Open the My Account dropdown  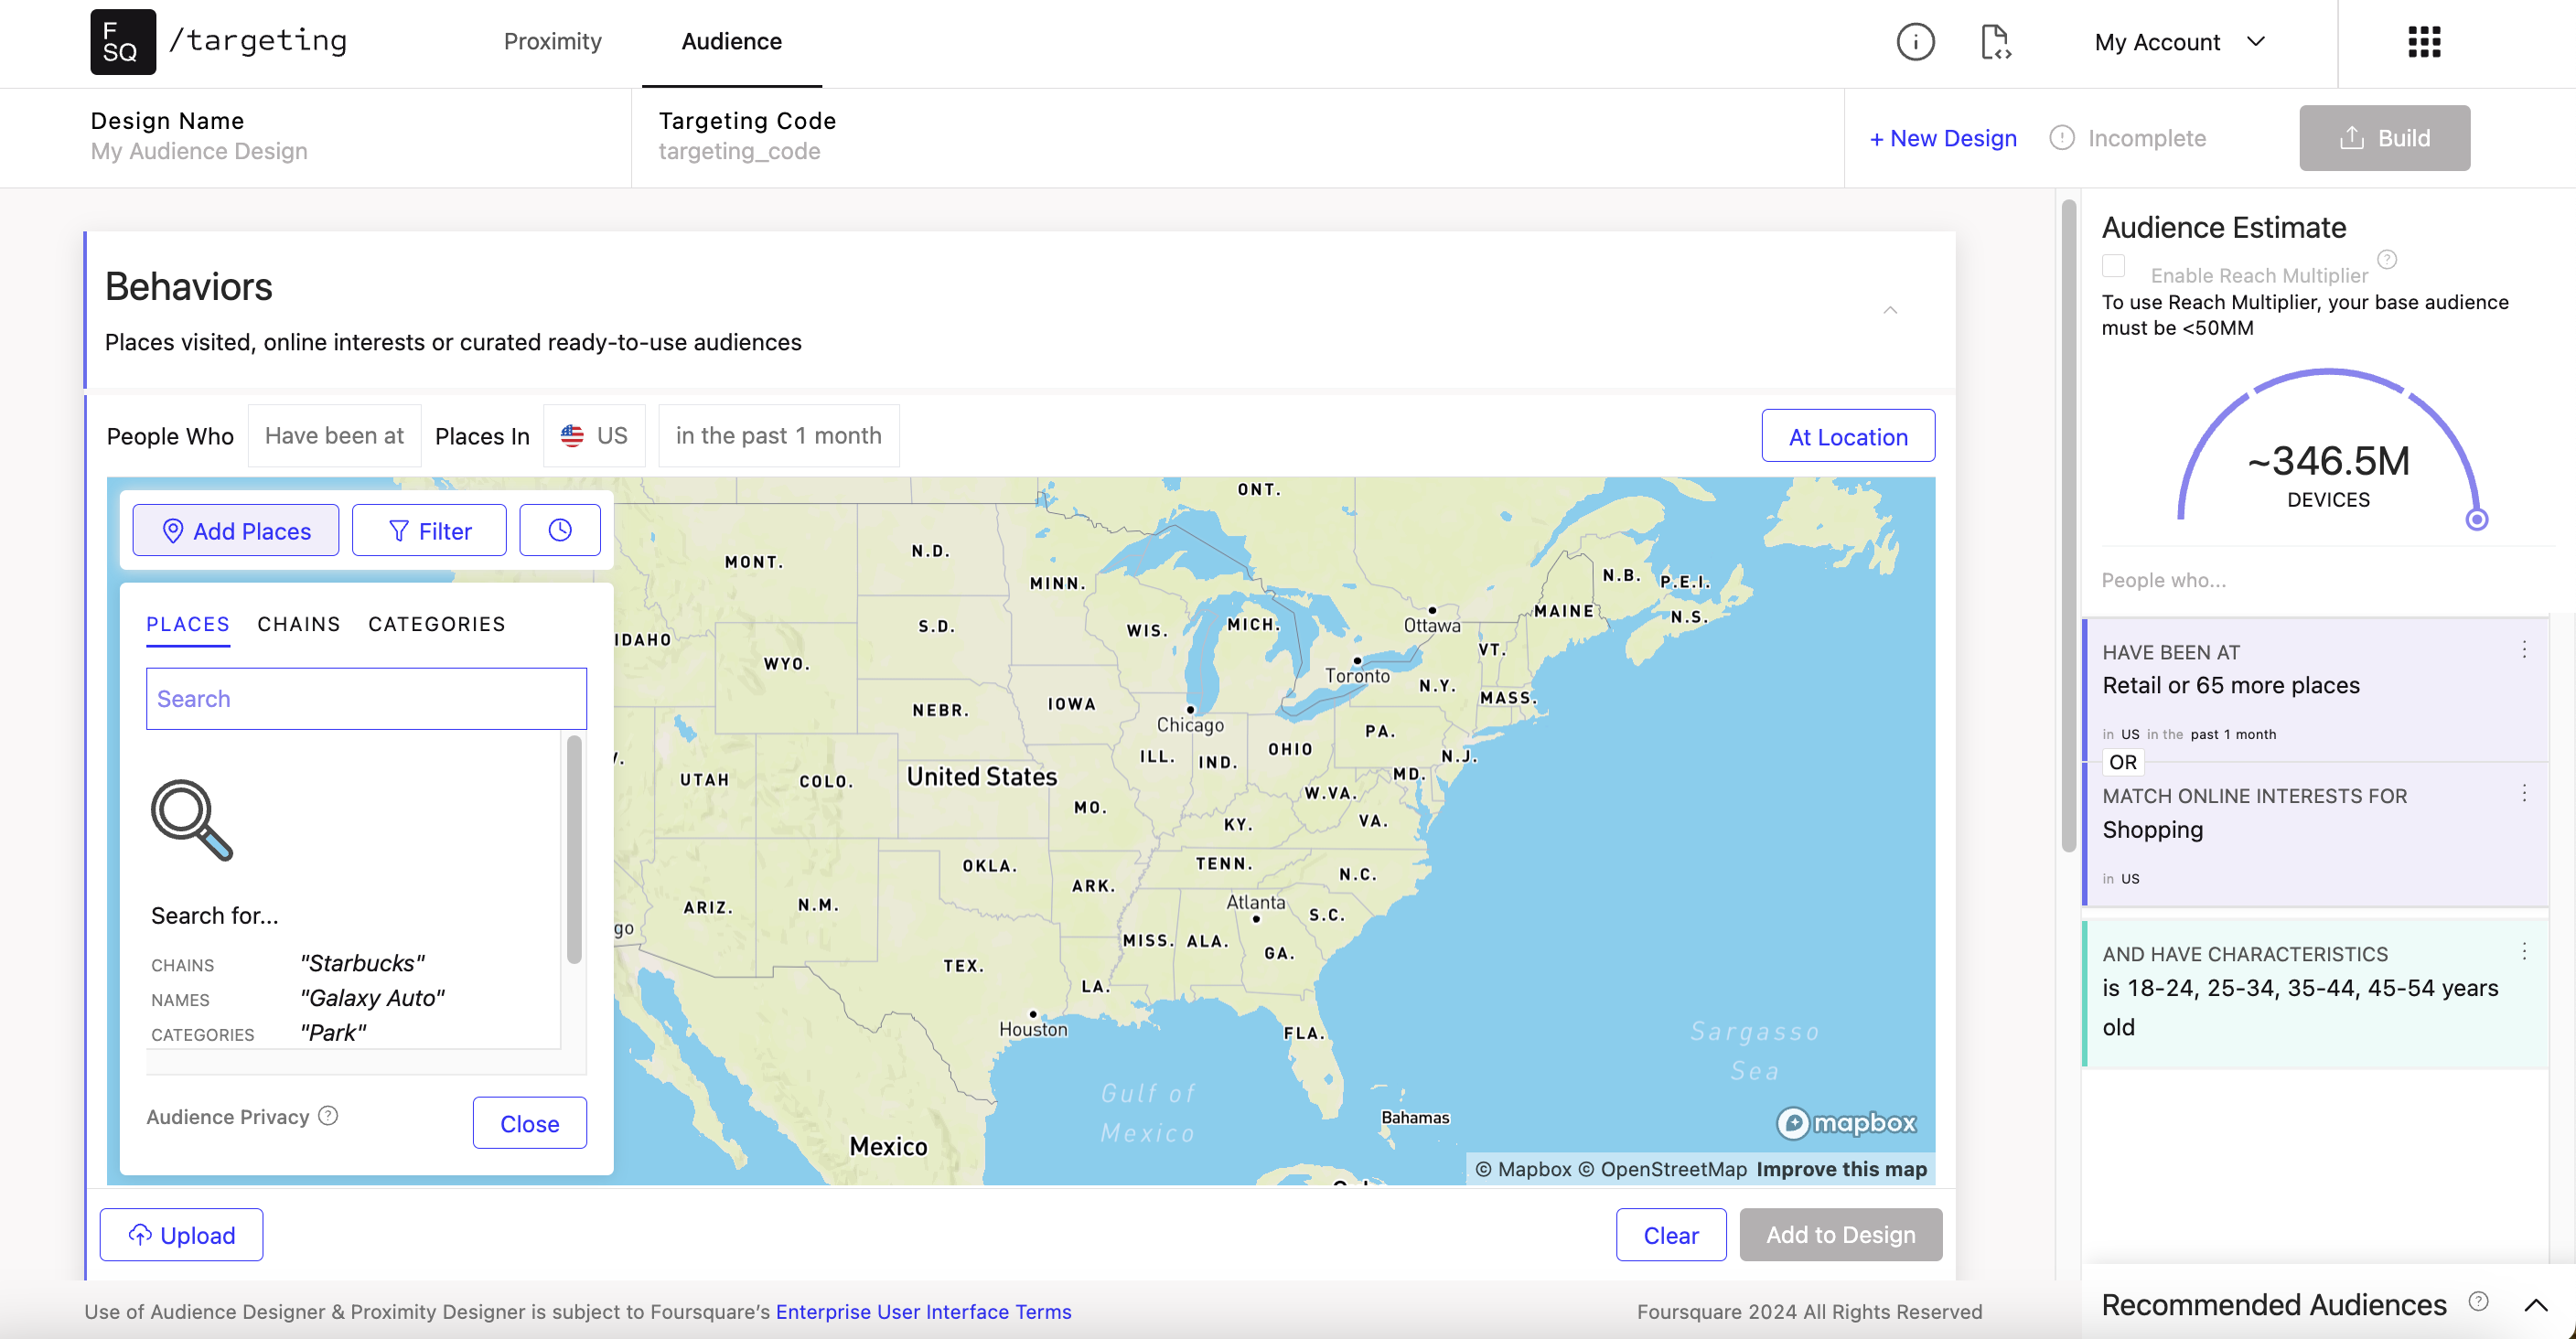pos(2180,42)
